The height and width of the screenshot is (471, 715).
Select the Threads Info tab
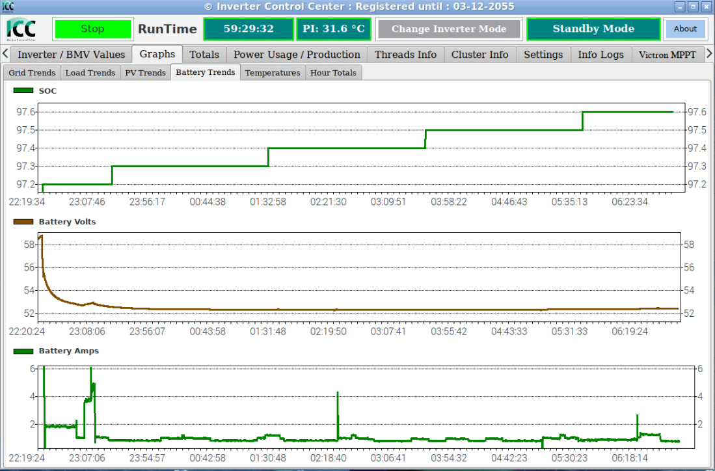point(405,55)
